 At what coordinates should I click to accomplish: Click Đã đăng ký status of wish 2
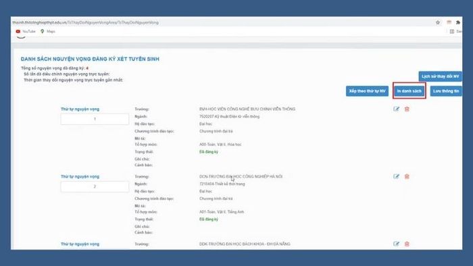tap(208, 219)
